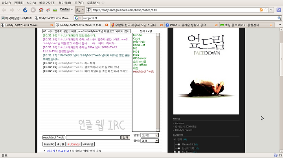This screenshot has width=283, height=158.
Task: Open the list-all-tabs dropdown arrow
Action: click(x=280, y=25)
